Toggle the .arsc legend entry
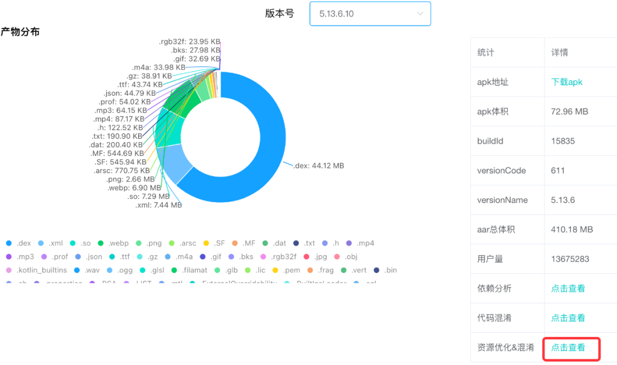Image resolution: width=617 pixels, height=365 pixels. tap(181, 243)
